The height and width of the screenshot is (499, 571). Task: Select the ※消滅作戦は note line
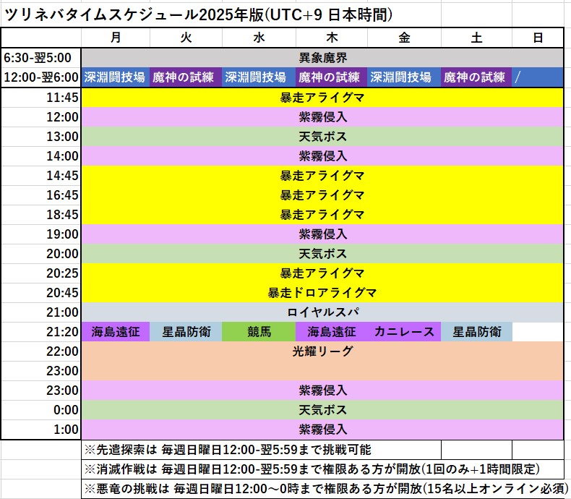322,469
